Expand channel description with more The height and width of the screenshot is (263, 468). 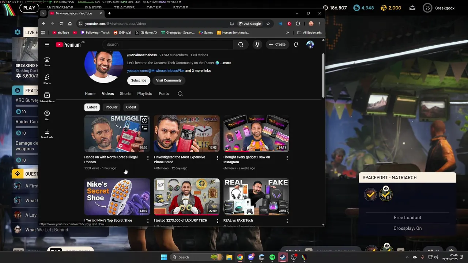(226, 63)
